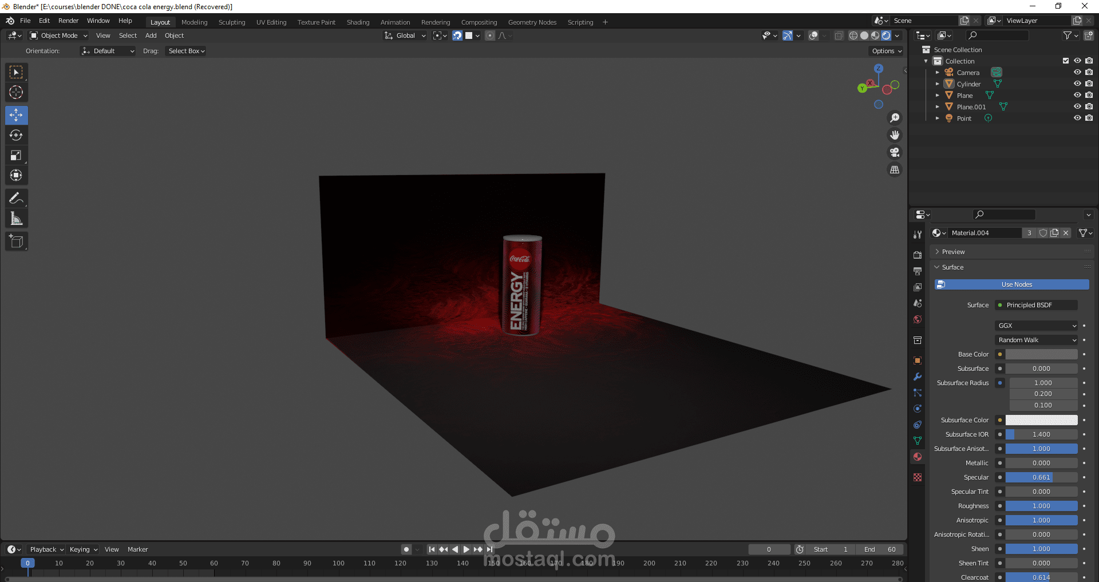Viewport: 1099px width, 582px height.
Task: Uncheck the Collection exclude checkbox
Action: coord(1066,61)
